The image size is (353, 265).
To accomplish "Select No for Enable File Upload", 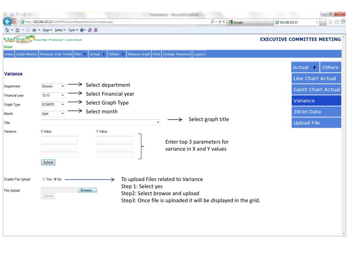I will (x=55, y=179).
